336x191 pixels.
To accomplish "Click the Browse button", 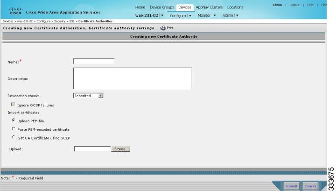I will [x=121, y=149].
